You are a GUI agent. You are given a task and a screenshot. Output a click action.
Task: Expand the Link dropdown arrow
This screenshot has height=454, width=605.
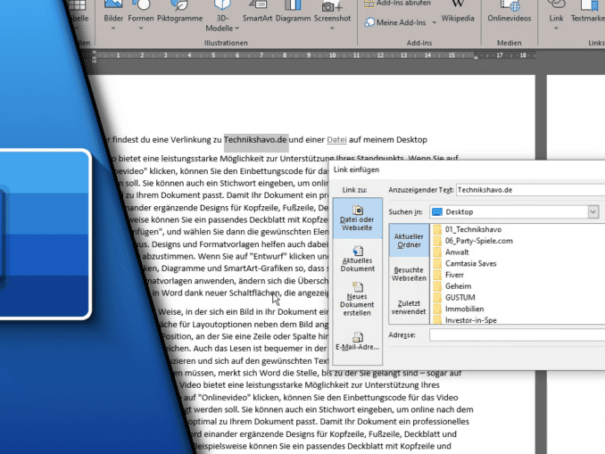click(x=556, y=29)
